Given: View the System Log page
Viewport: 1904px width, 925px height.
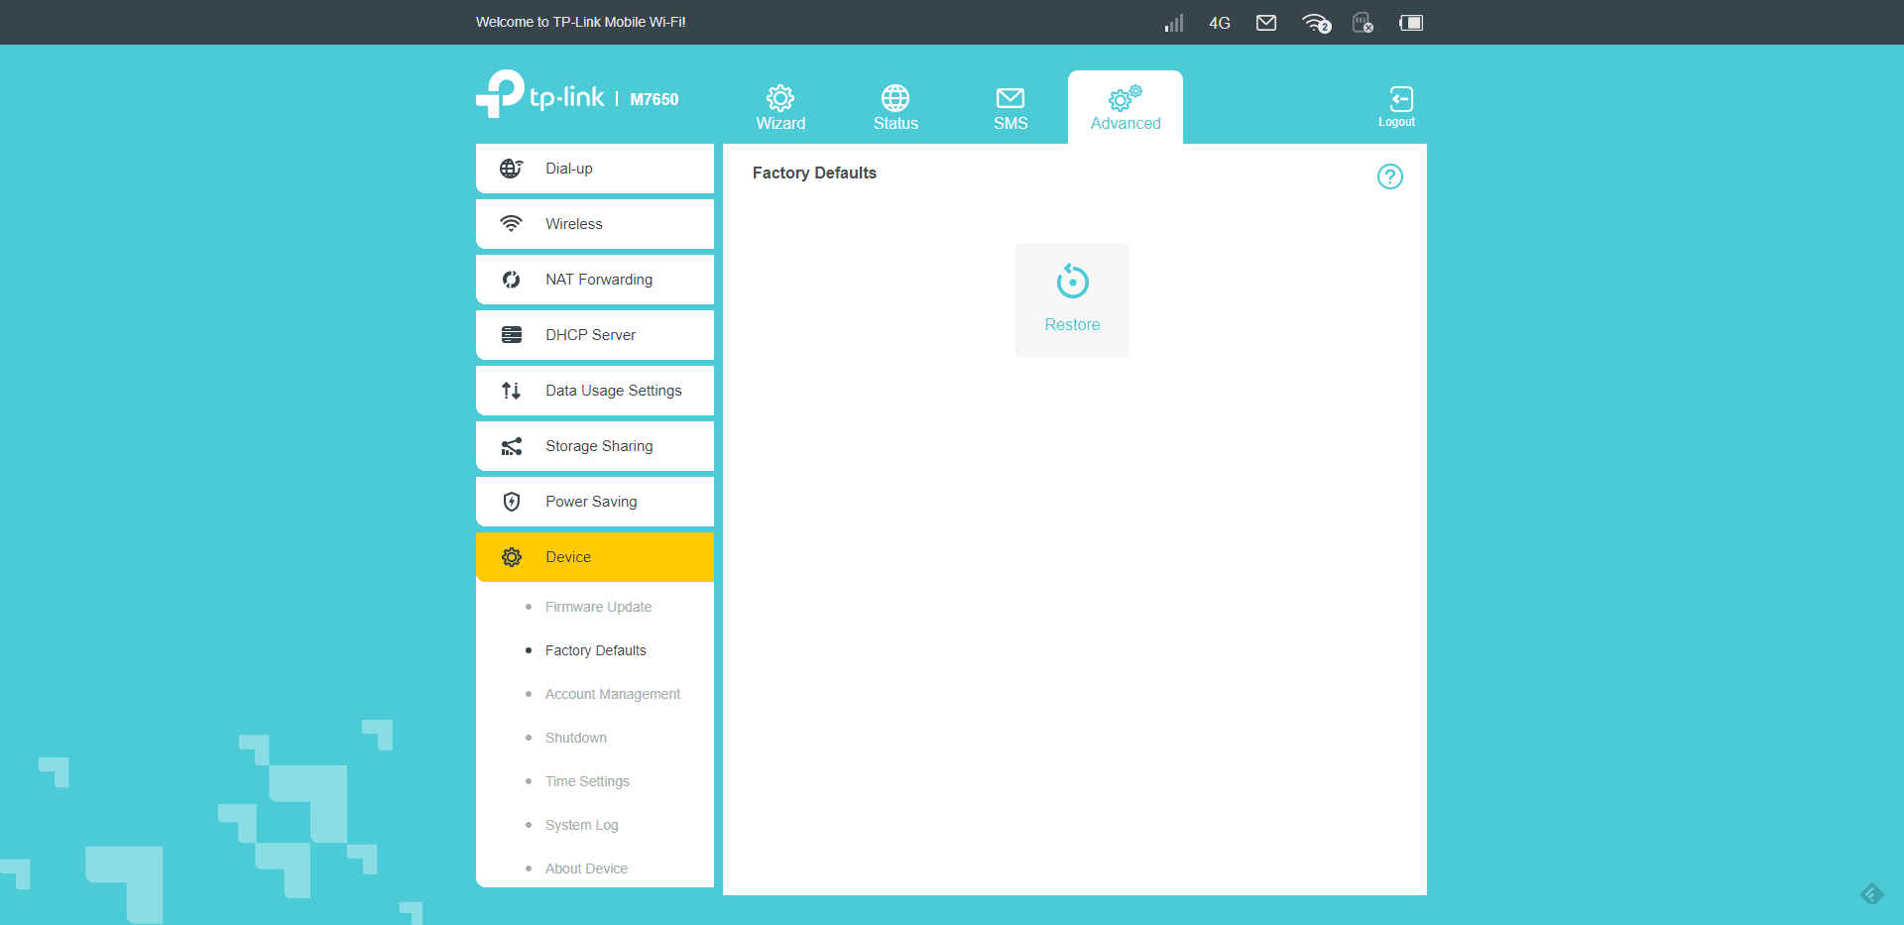Looking at the screenshot, I should (581, 825).
